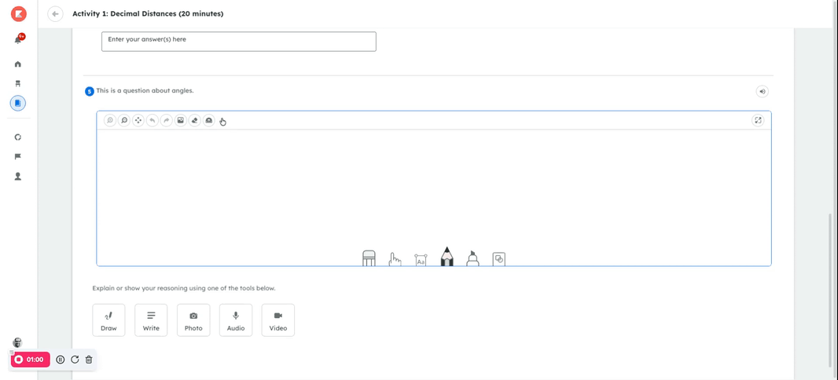838x380 pixels.
Task: Pause the screen recording
Action: pos(61,360)
